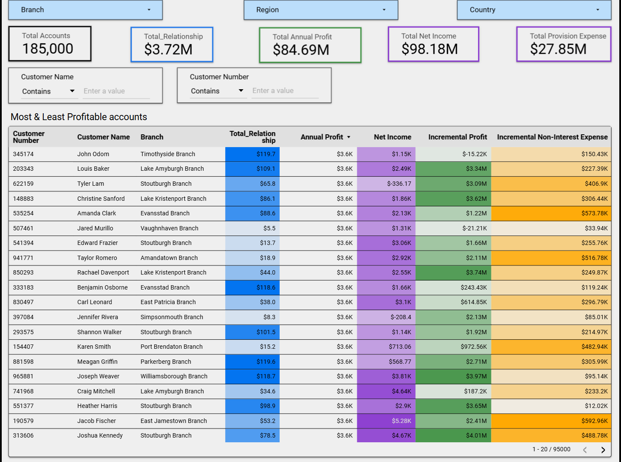Click Christine Sanford's incremental profit $3.62M
The image size is (621, 462).
pos(476,199)
